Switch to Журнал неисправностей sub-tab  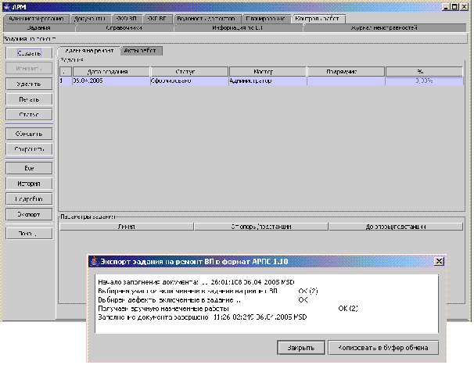(385, 28)
